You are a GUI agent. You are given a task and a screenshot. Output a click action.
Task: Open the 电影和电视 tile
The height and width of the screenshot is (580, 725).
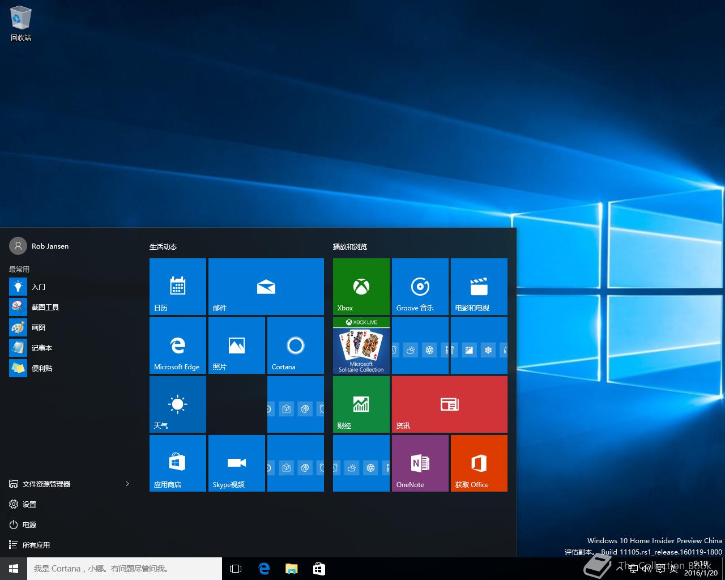(x=479, y=287)
